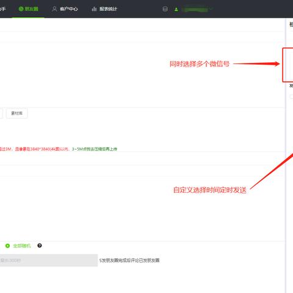Image resolution: width=293 pixels, height=293 pixels.
Task: Go to the partially visible 手 tab at far left
Action: click(2, 9)
